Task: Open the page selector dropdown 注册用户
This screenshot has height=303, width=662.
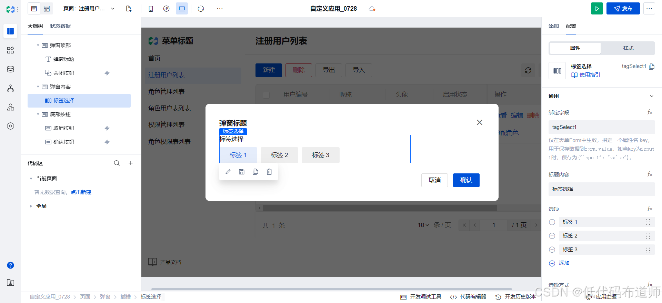Action: pyautogui.click(x=89, y=9)
